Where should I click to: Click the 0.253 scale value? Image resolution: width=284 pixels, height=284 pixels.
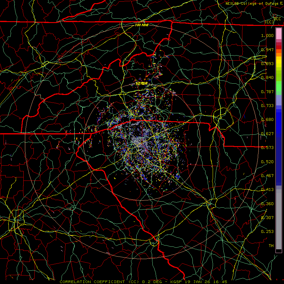tap(267, 232)
